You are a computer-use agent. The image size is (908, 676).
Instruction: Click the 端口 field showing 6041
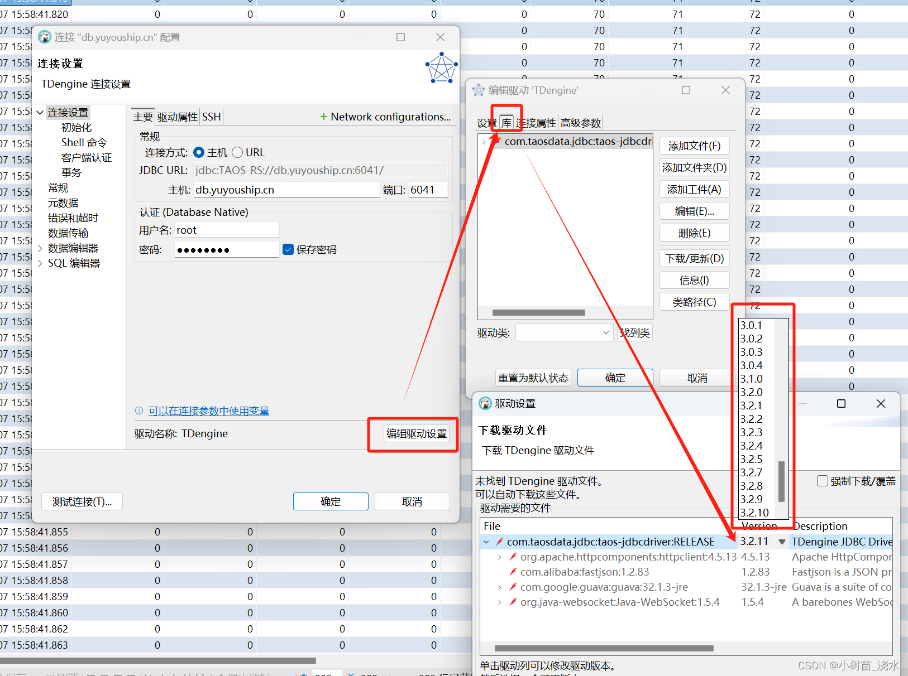pyautogui.click(x=428, y=190)
